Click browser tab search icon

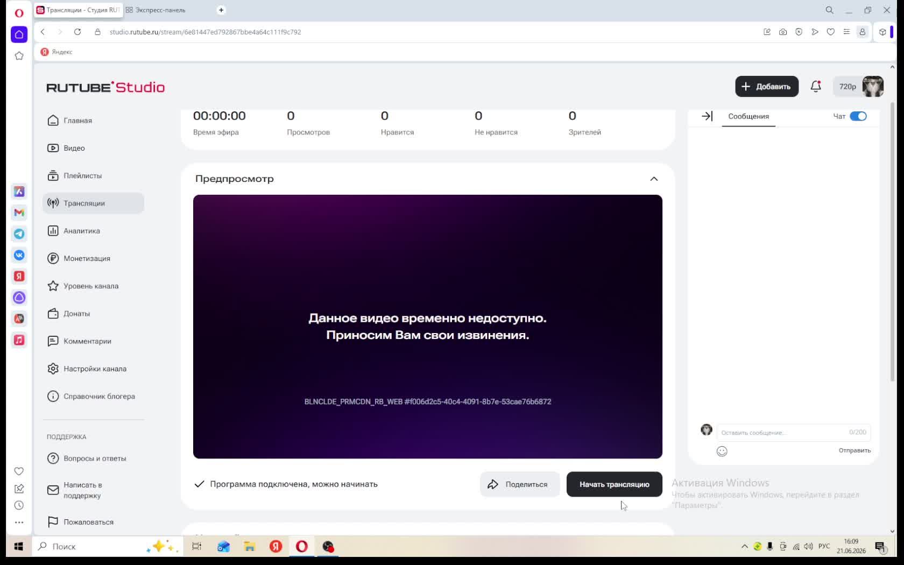point(829,10)
